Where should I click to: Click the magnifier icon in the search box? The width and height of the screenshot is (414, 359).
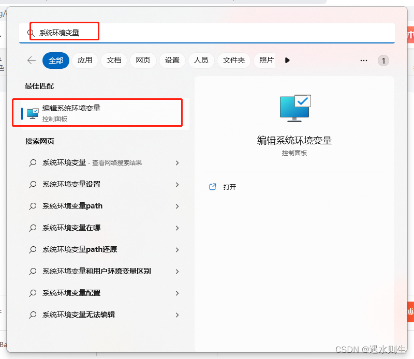[x=31, y=32]
